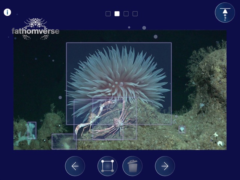The image size is (240, 180).
Task: Select the tiny box at right of image
Action: point(182,130)
